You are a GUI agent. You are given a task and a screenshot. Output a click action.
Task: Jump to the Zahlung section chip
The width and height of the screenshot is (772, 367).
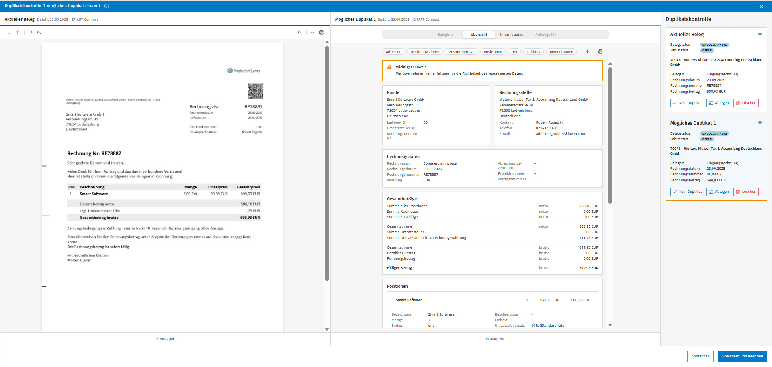pos(534,51)
